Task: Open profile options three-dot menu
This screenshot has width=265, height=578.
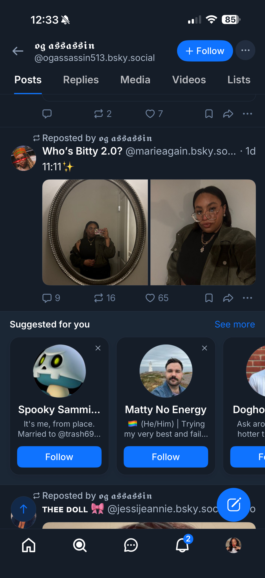Action: pyautogui.click(x=245, y=51)
